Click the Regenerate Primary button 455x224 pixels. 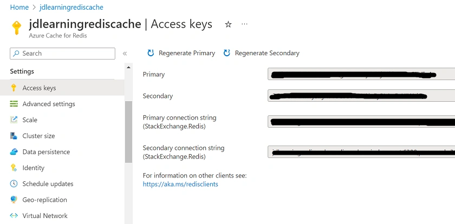click(x=181, y=53)
